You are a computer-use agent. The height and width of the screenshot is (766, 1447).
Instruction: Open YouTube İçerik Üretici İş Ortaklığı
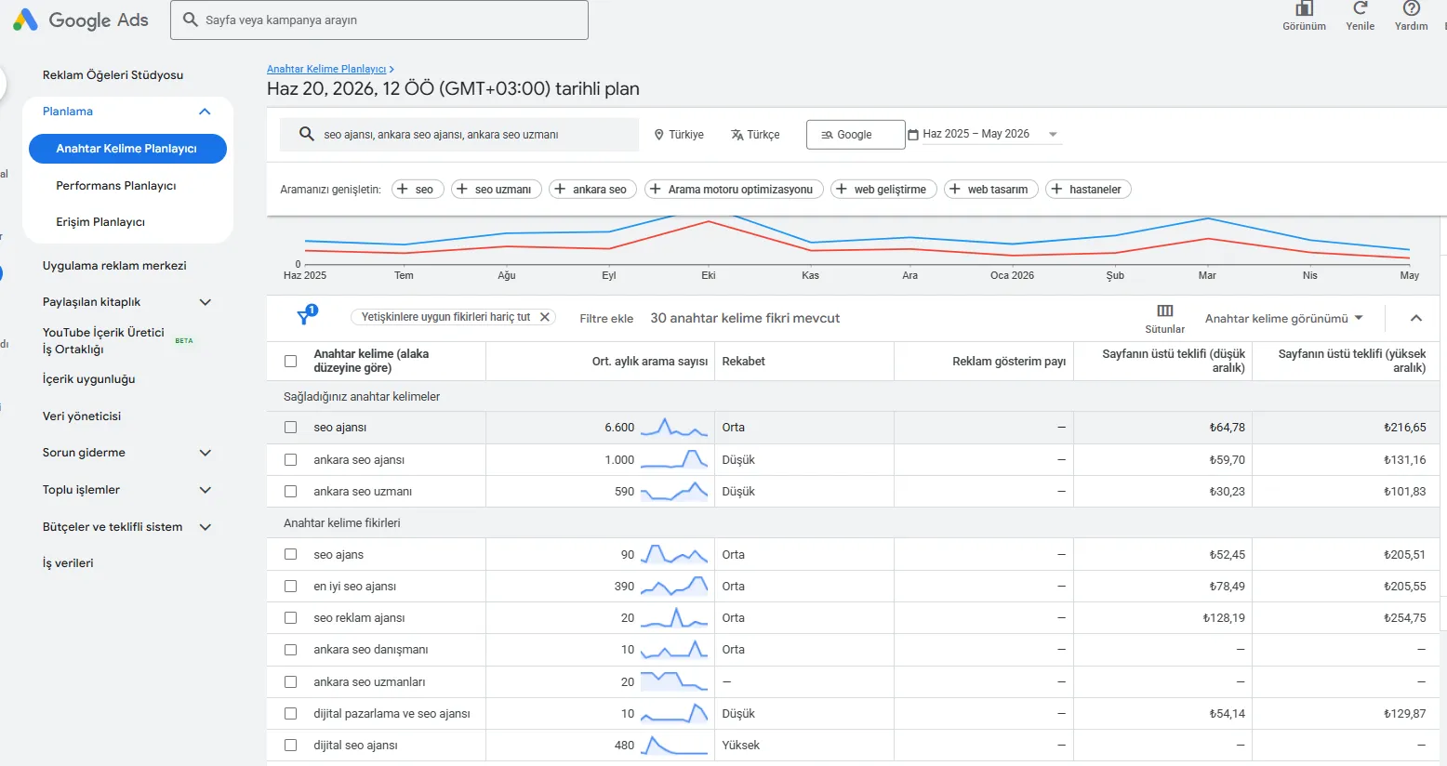(103, 341)
